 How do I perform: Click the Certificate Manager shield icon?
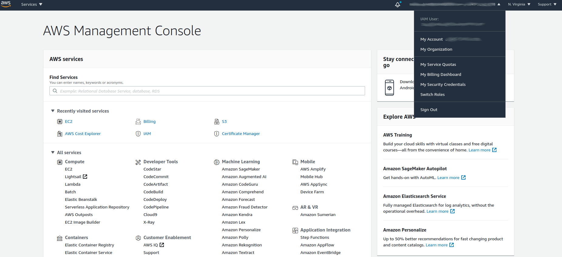217,134
